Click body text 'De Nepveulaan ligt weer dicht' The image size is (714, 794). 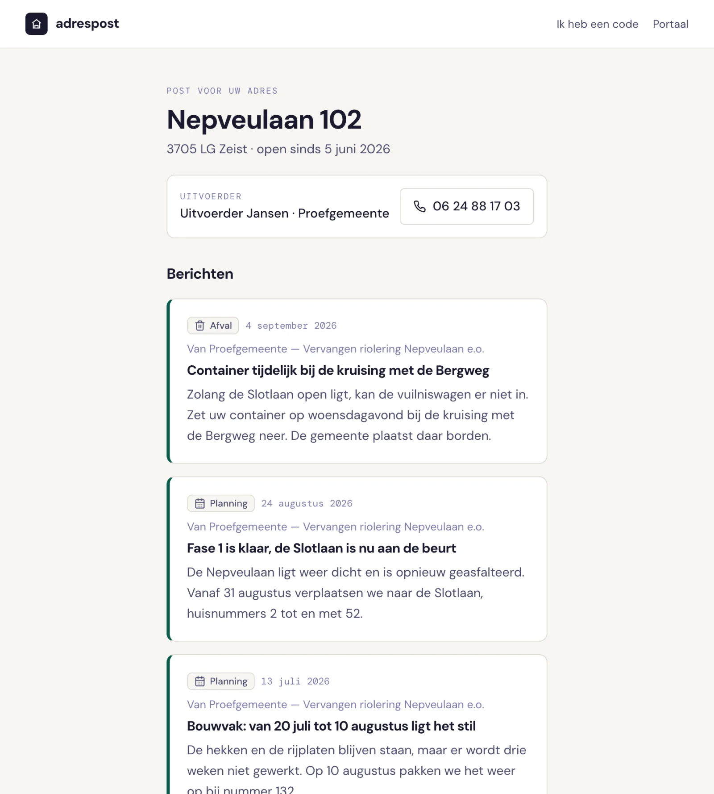pos(356,593)
